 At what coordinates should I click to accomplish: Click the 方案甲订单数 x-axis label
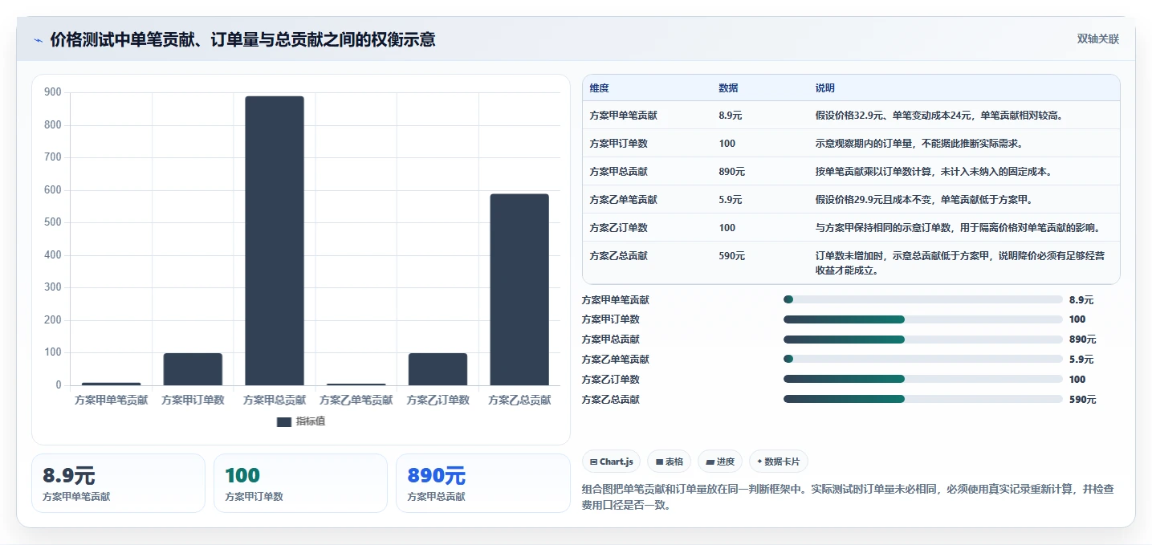coord(193,400)
